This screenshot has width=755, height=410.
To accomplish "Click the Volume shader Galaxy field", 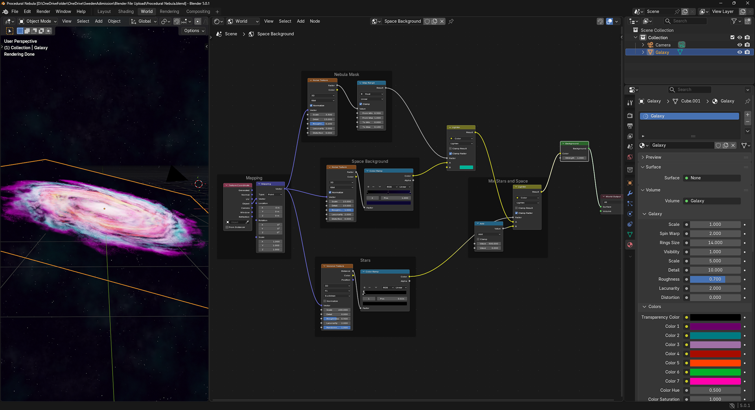I will pos(712,201).
